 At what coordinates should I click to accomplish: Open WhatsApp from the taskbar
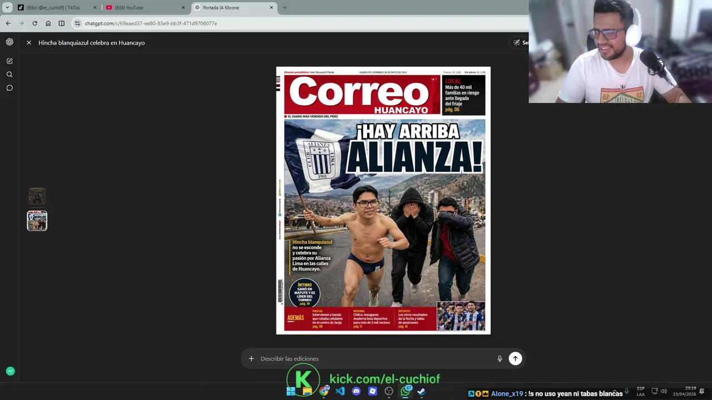406,392
